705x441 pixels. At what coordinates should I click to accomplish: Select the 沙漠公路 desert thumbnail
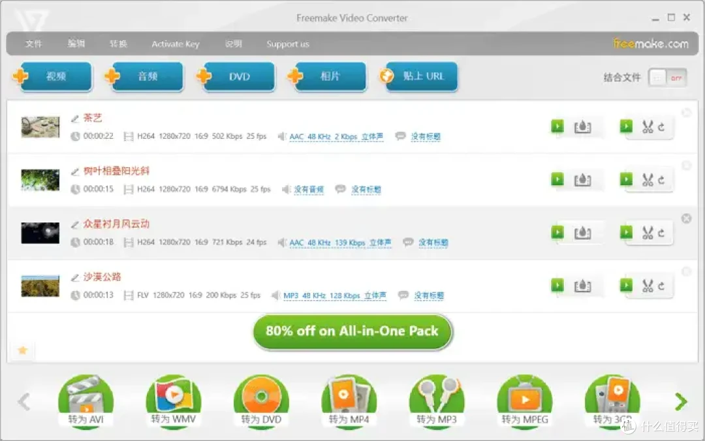[x=40, y=286]
